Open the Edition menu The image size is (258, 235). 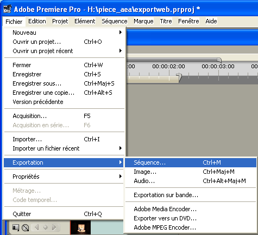(x=37, y=21)
